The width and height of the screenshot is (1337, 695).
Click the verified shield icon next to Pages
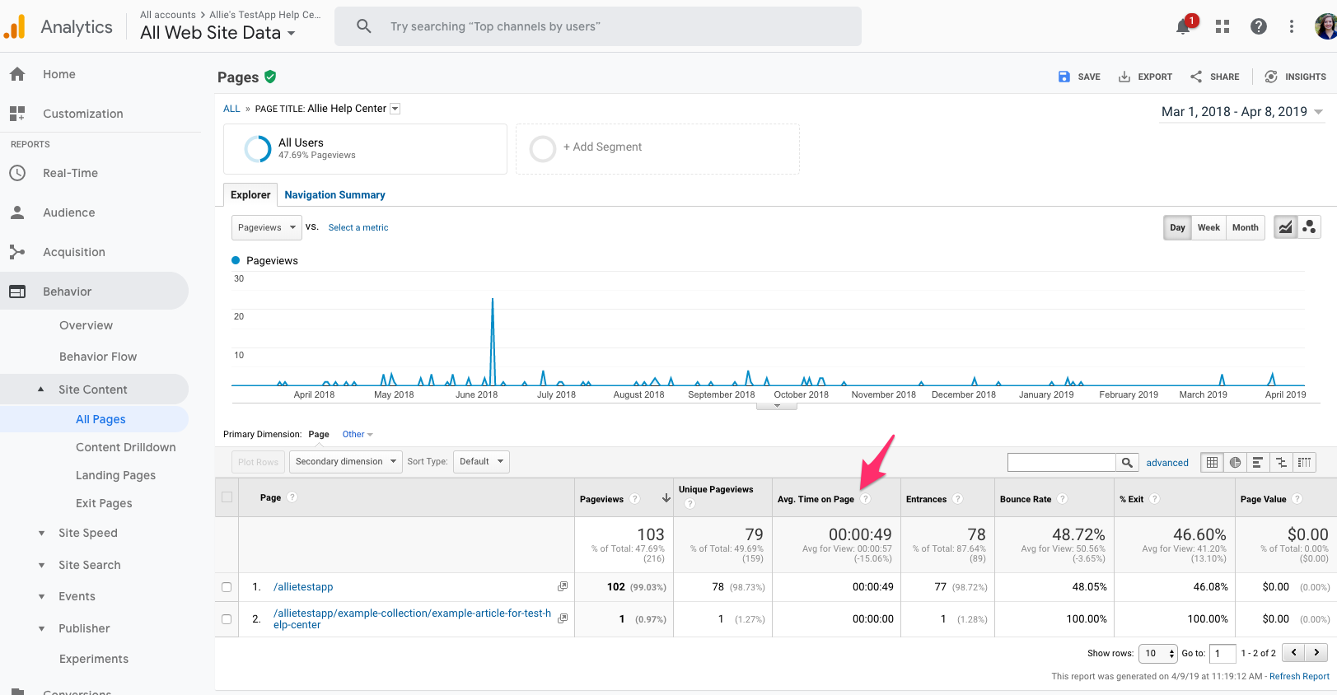click(x=270, y=77)
